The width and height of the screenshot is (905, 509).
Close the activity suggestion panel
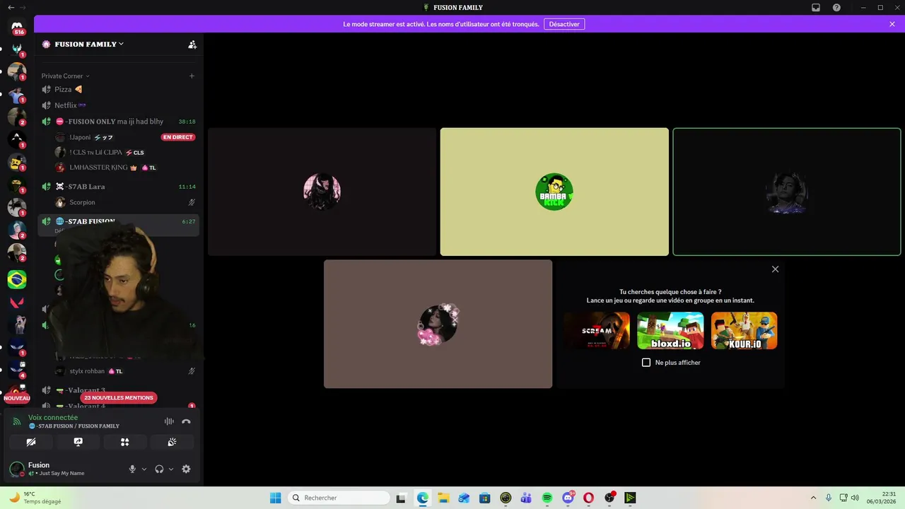(776, 269)
